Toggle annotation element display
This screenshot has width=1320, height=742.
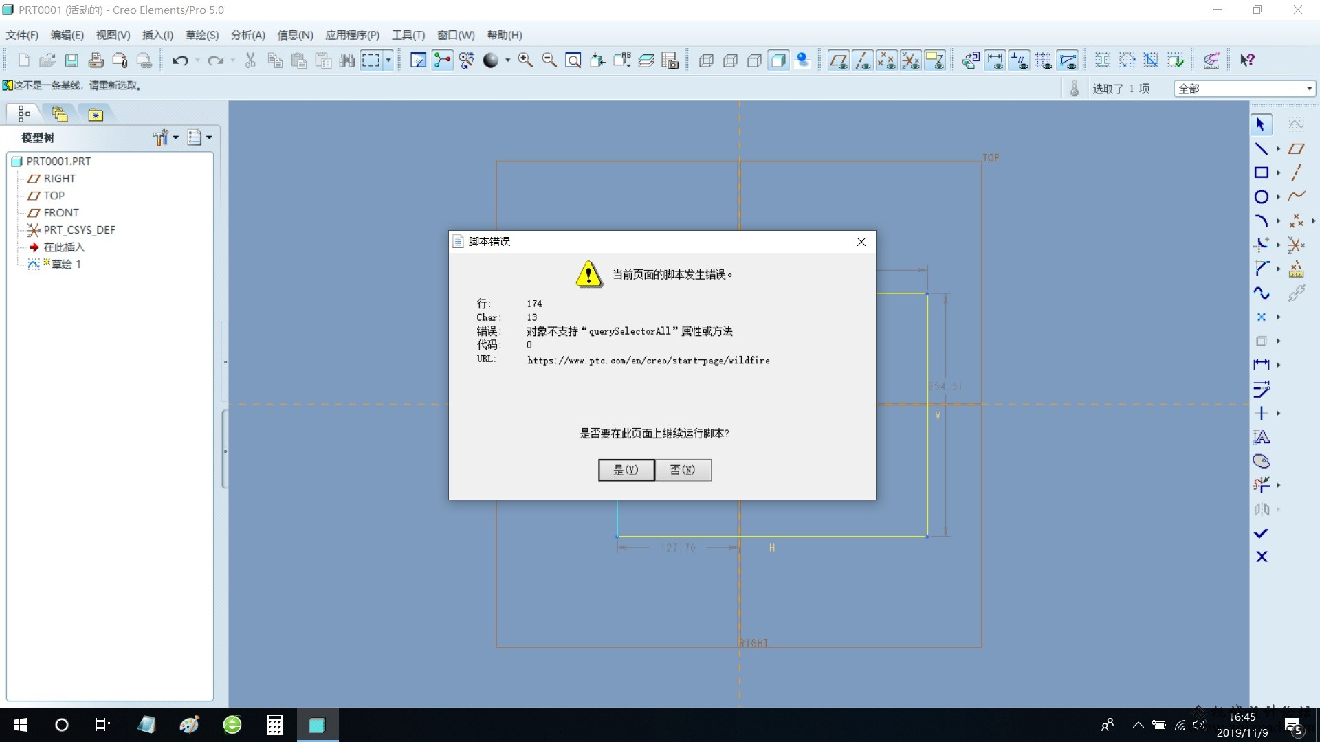coord(934,60)
